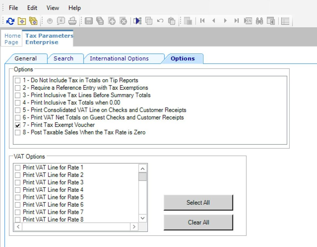
Task: Click the Clear All button
Action: pyautogui.click(x=198, y=222)
